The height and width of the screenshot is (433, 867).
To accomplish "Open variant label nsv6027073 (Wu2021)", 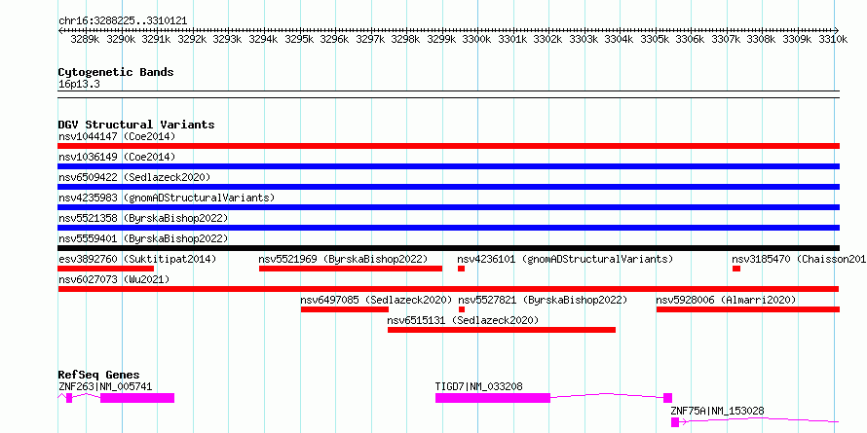I will [x=114, y=279].
